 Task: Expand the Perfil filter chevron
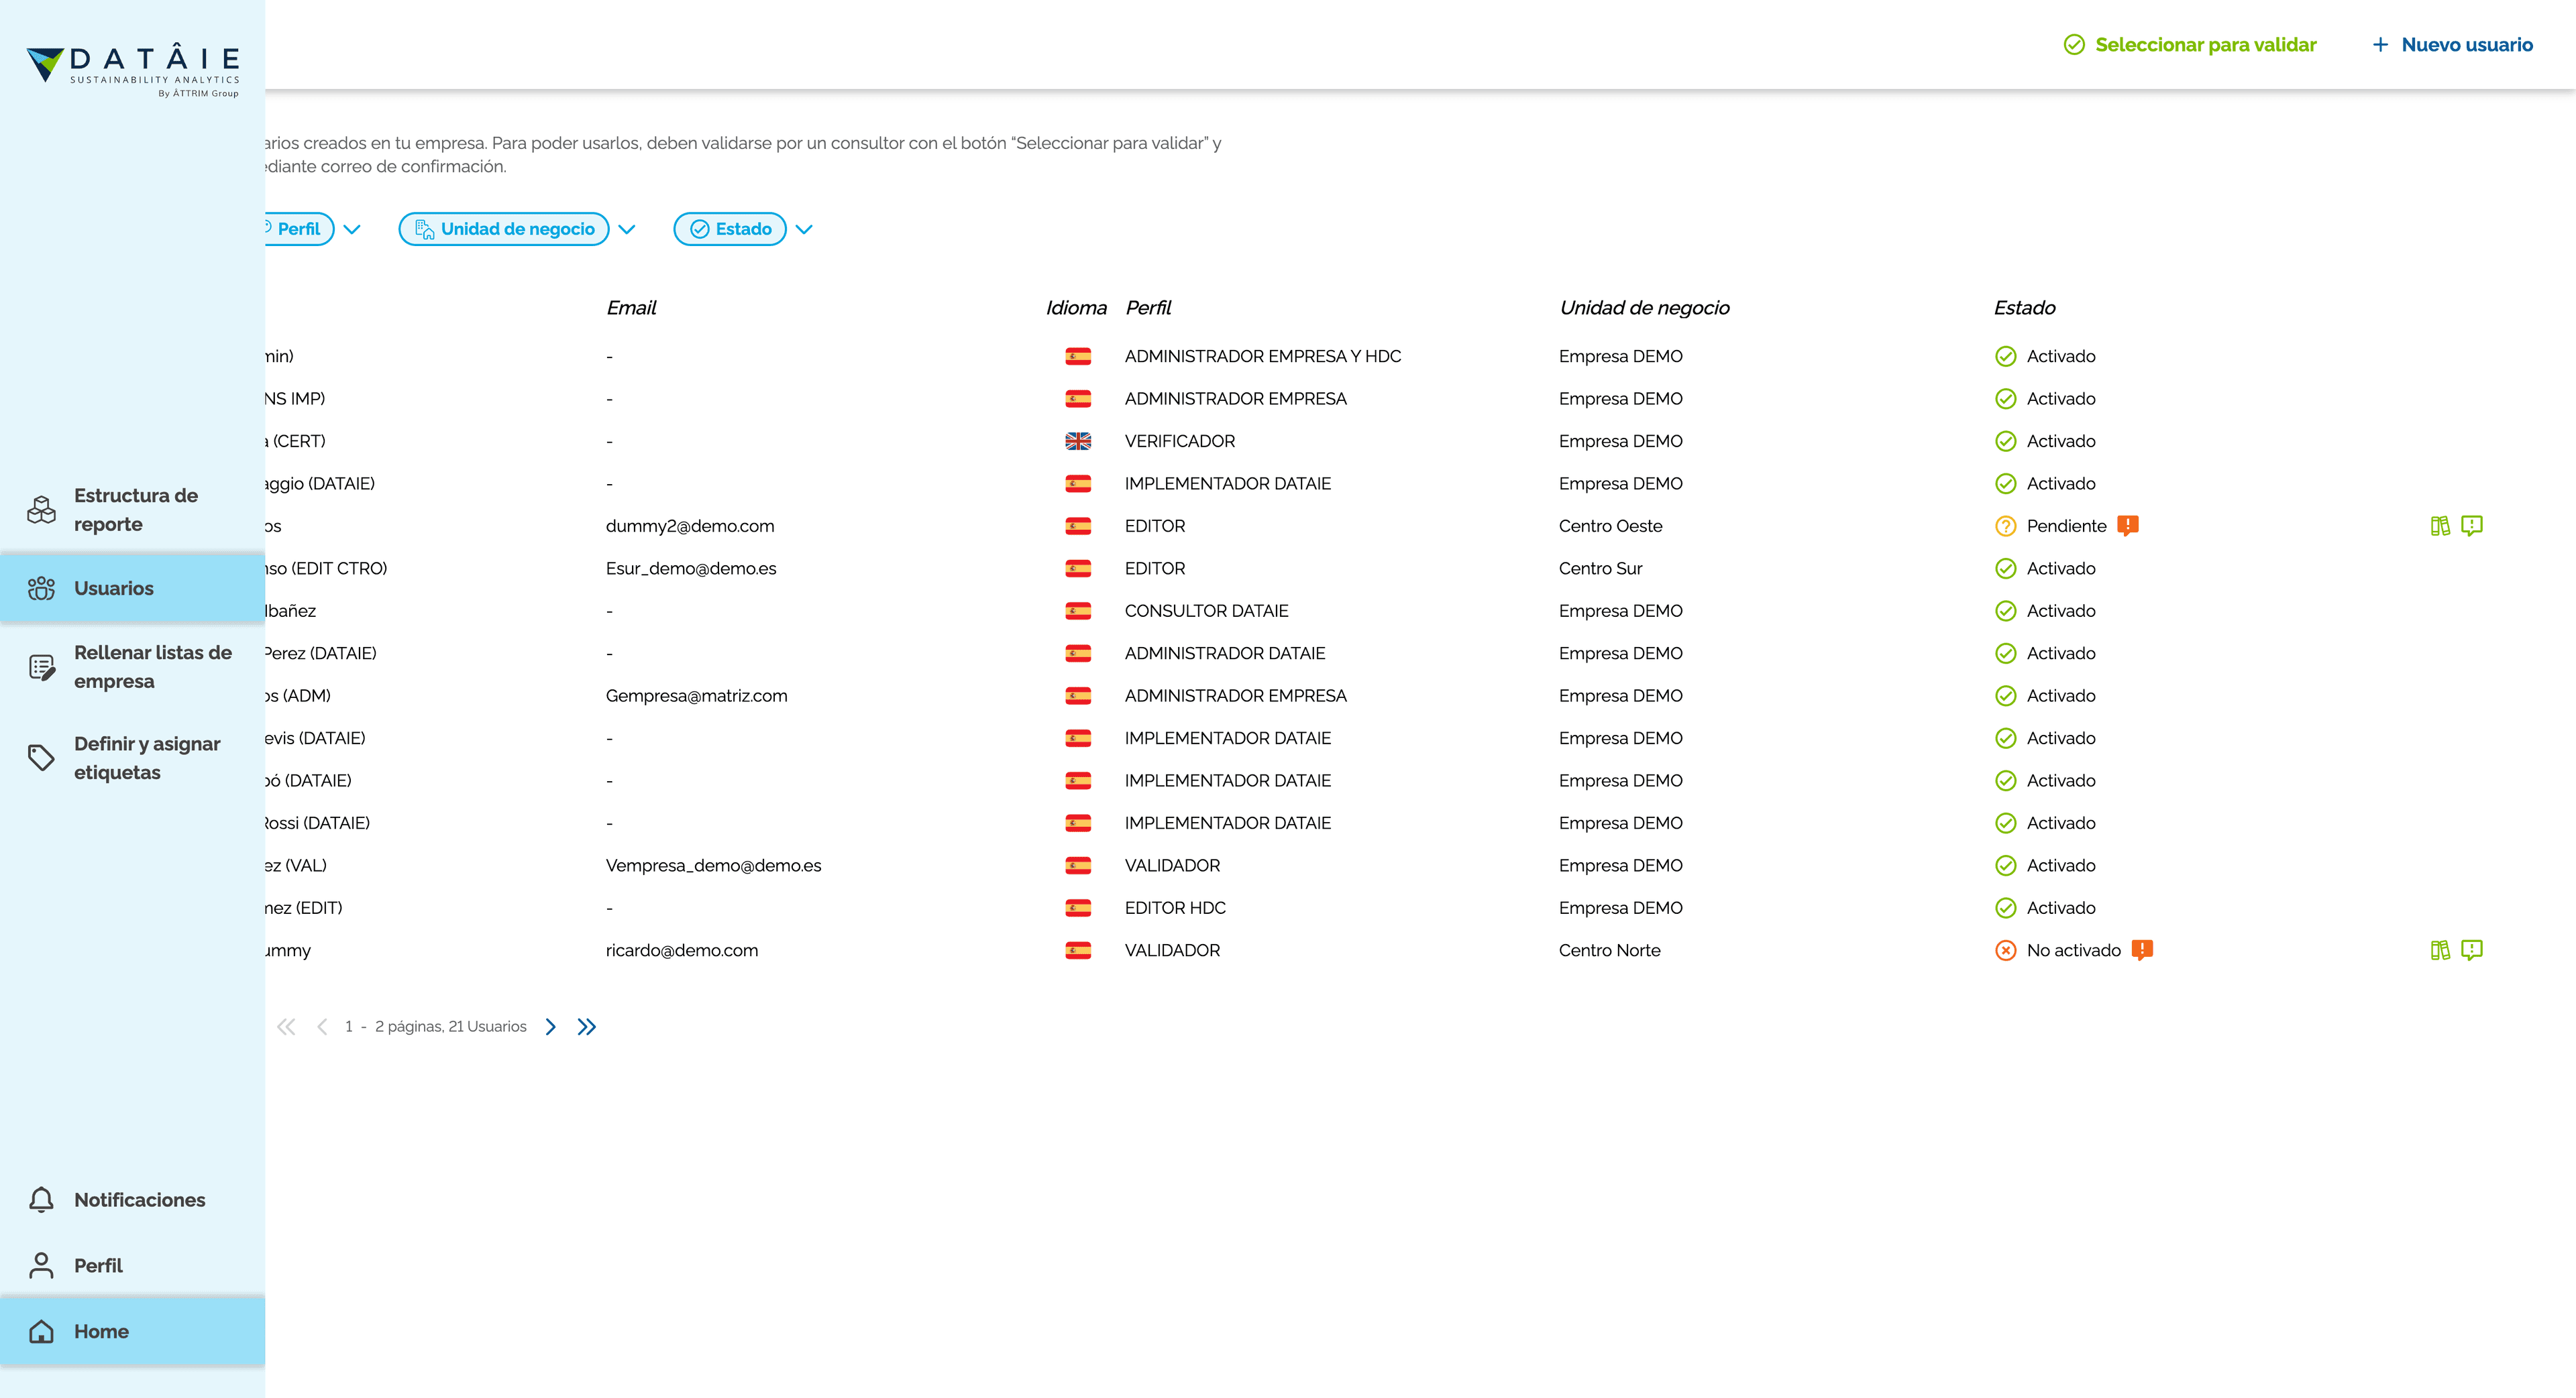(352, 229)
